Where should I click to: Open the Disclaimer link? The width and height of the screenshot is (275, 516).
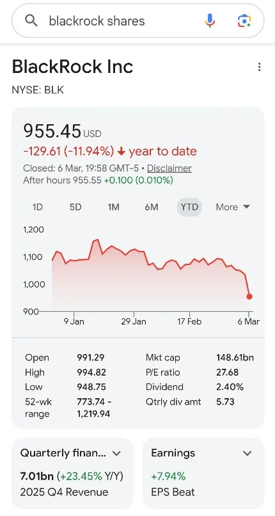pyautogui.click(x=169, y=168)
